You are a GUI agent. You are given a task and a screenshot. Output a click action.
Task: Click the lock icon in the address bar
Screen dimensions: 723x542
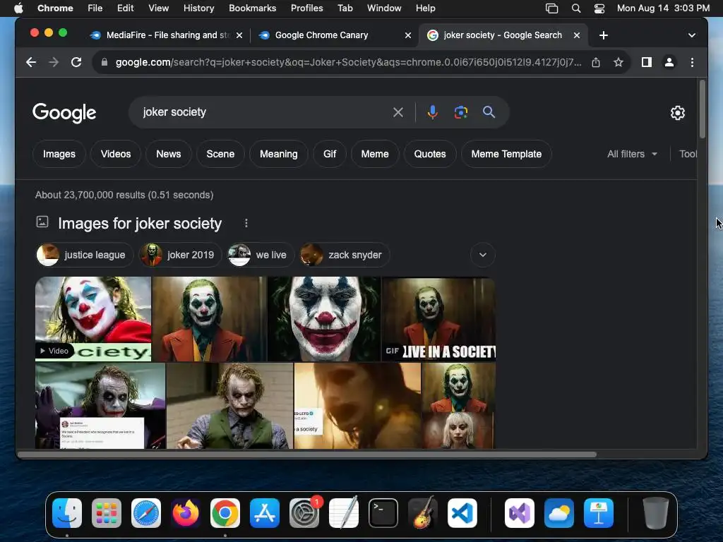104,62
